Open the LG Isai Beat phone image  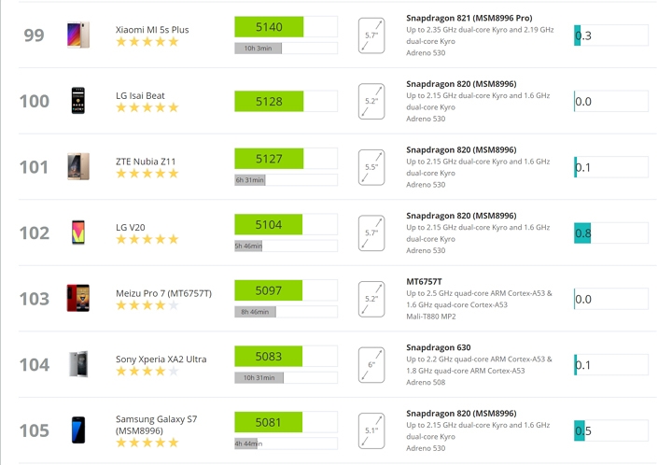pyautogui.click(x=78, y=101)
